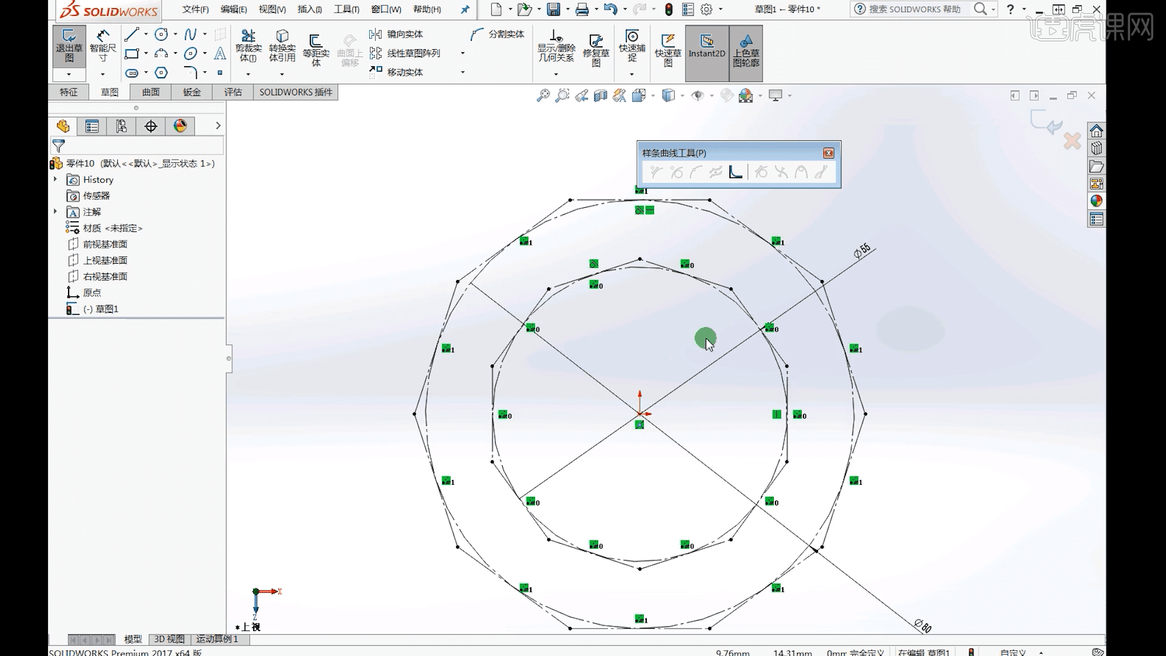Select the Corner Rectangle tool

pyautogui.click(x=132, y=53)
